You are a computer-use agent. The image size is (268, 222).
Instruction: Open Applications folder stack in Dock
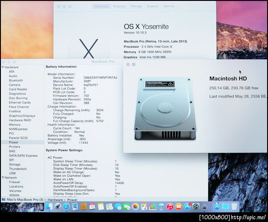click(217, 207)
